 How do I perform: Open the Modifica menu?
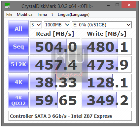click(24, 15)
